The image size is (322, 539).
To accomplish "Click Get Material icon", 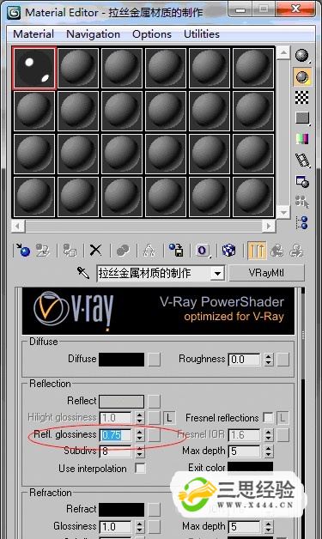I will coord(22,250).
